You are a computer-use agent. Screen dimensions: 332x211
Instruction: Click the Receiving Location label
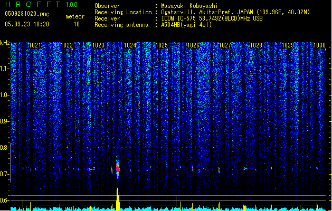pos(123,12)
